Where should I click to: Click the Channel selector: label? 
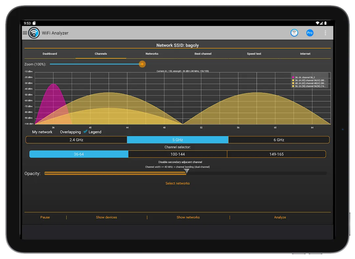[177, 147]
